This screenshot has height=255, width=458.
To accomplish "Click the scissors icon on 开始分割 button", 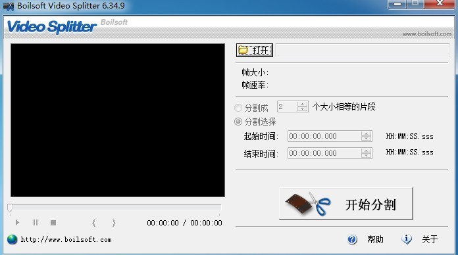I will pos(320,204).
